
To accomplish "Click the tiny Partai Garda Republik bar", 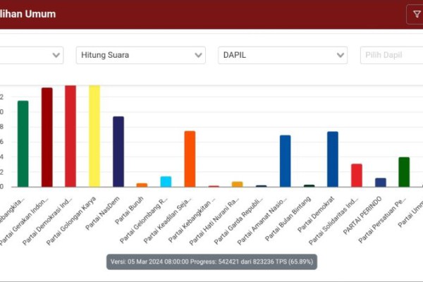I will pyautogui.click(x=261, y=186).
